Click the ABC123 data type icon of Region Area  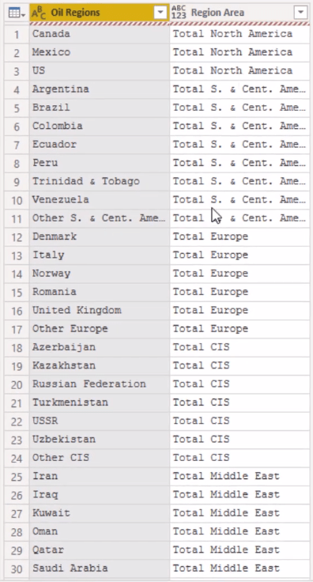179,13
